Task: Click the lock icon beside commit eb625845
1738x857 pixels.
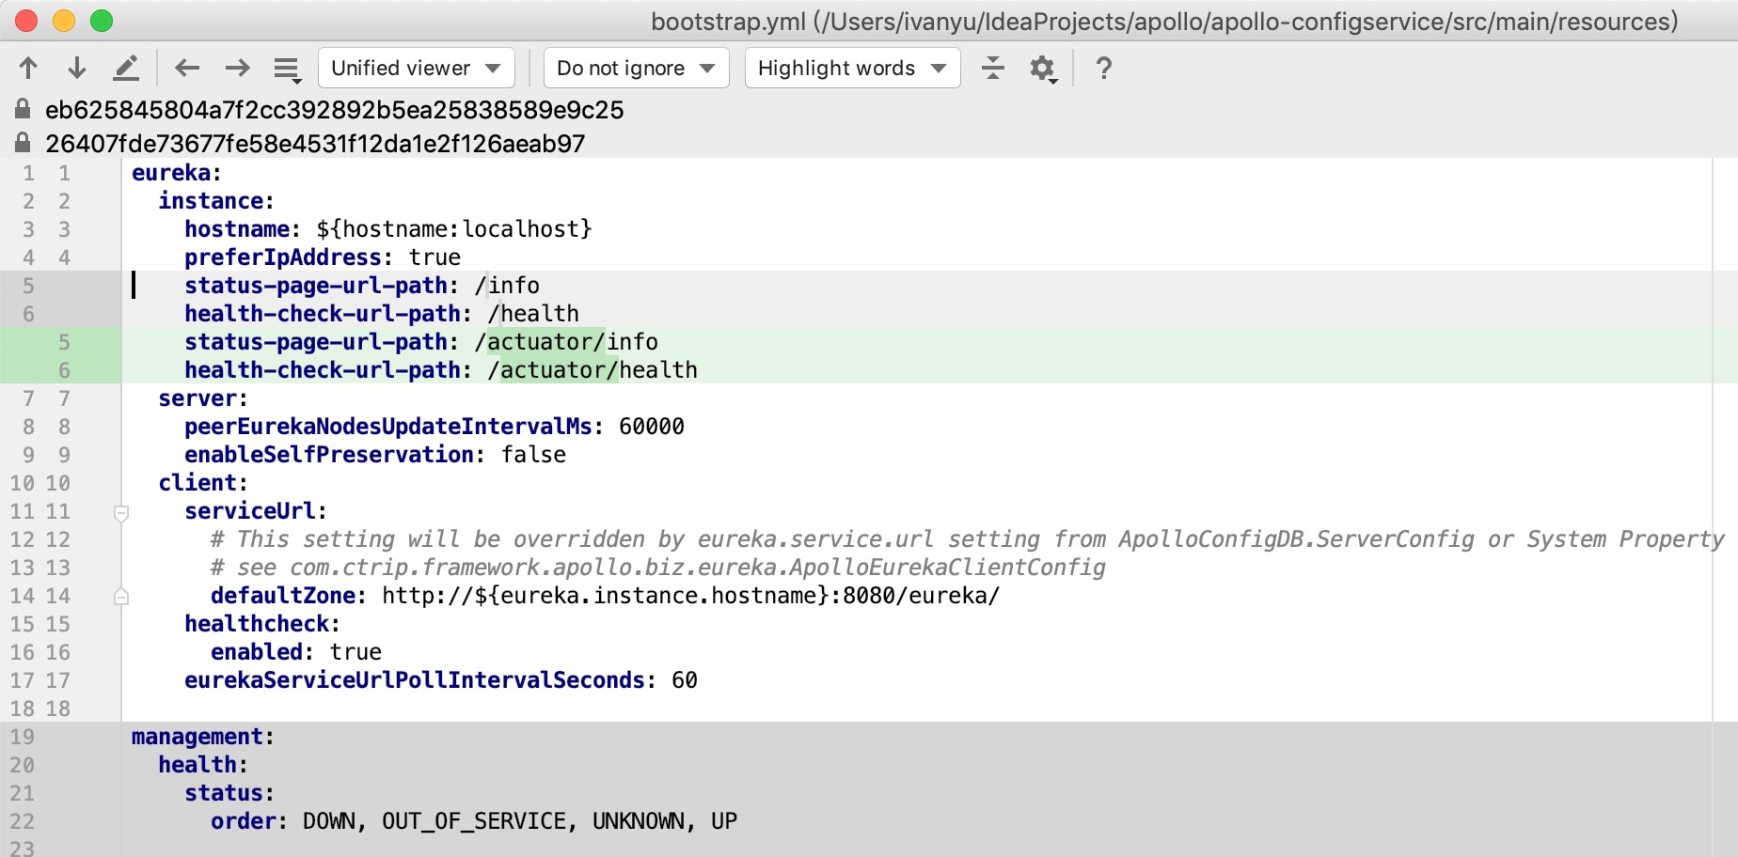Action: (x=23, y=110)
